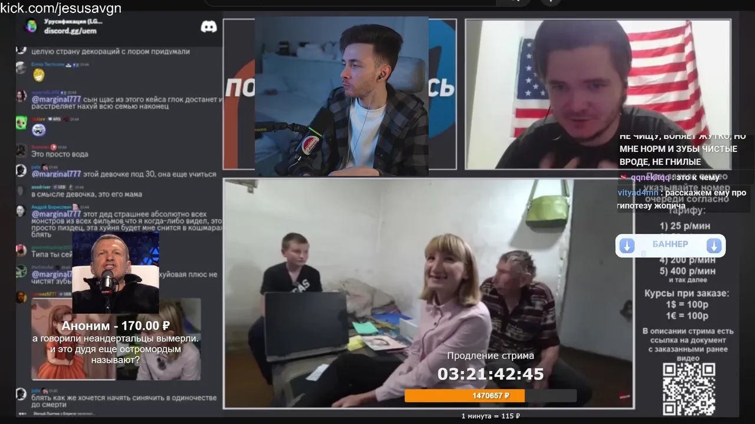The width and height of the screenshot is (755, 424).
Task: Click the emoji under the green-avatar user
Action: pyautogui.click(x=38, y=130)
